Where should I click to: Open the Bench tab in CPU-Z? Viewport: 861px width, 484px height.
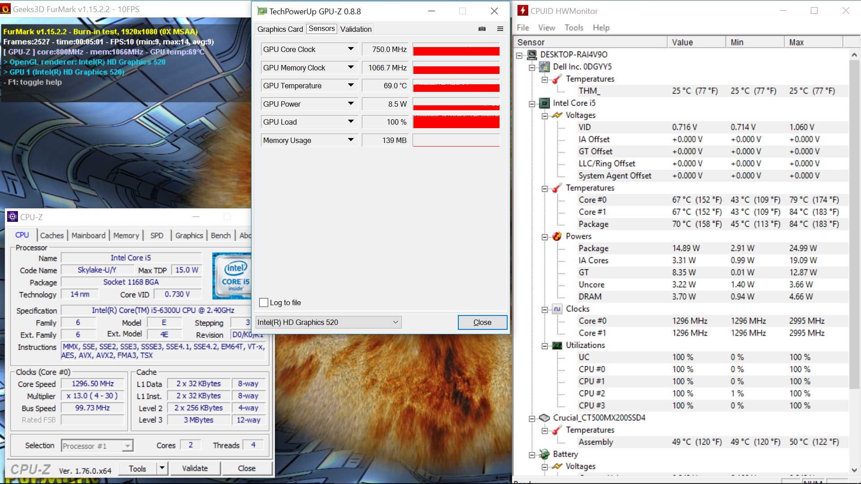tap(221, 235)
